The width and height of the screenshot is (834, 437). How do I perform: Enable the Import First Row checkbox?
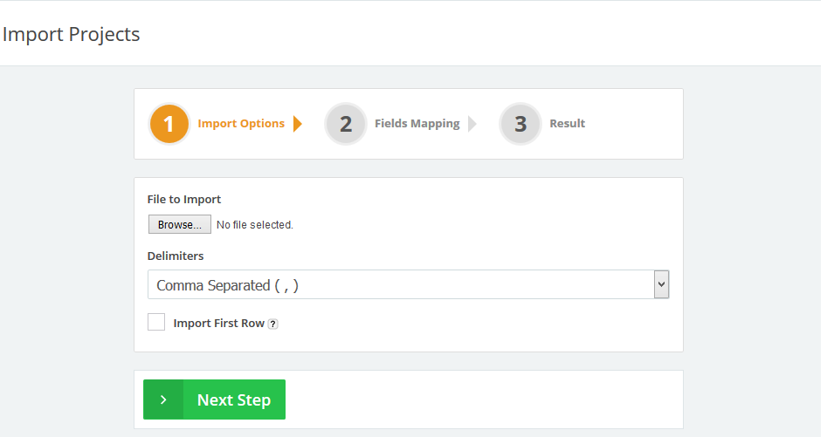click(x=156, y=323)
